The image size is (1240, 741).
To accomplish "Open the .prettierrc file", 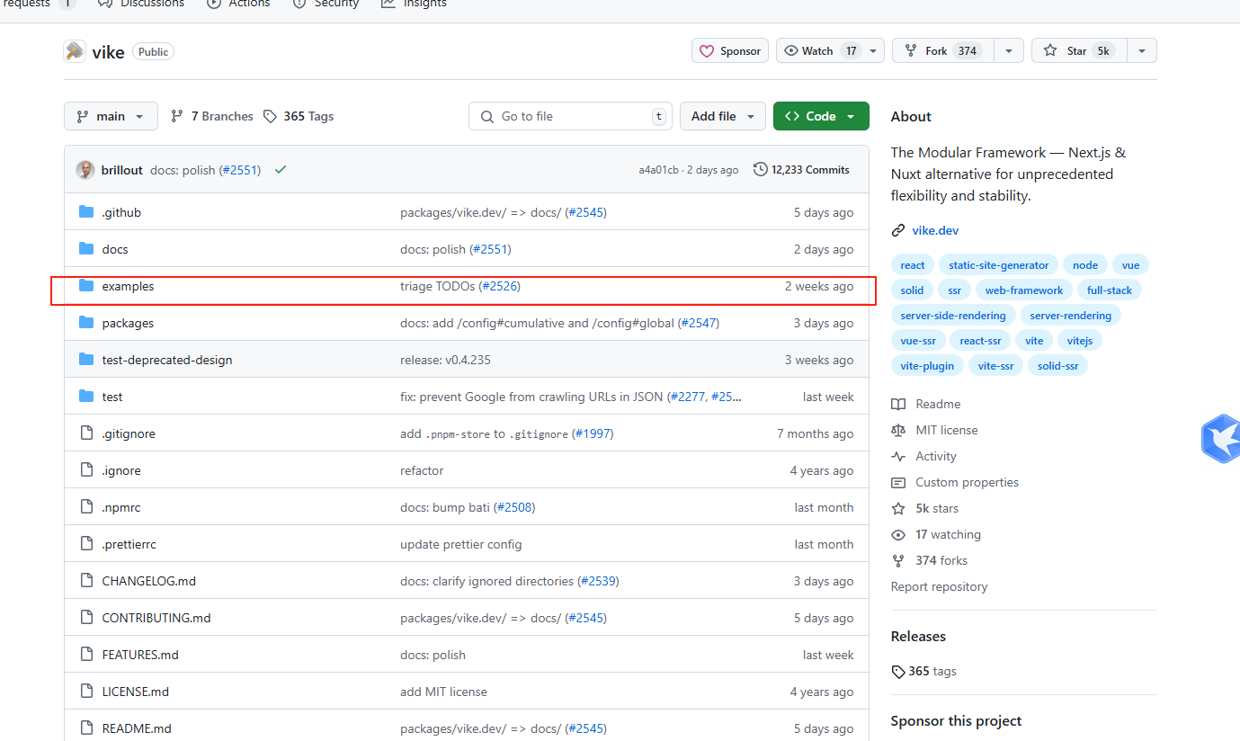I will (x=129, y=544).
